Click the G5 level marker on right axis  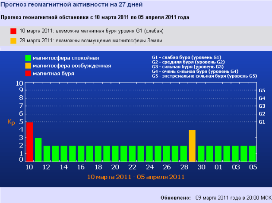(x=261, y=91)
